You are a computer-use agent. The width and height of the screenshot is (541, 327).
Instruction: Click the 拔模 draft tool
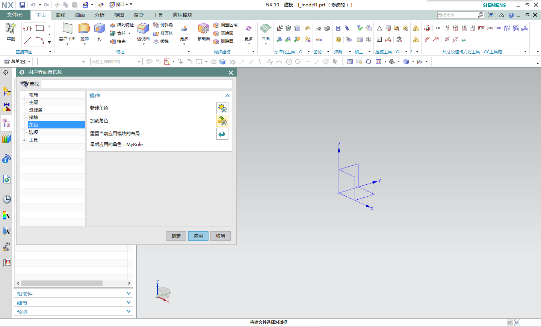[x=161, y=41]
